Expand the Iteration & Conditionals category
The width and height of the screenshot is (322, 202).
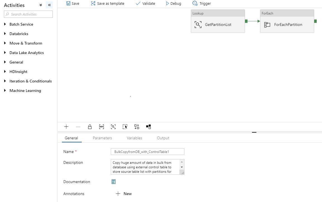(x=5, y=81)
